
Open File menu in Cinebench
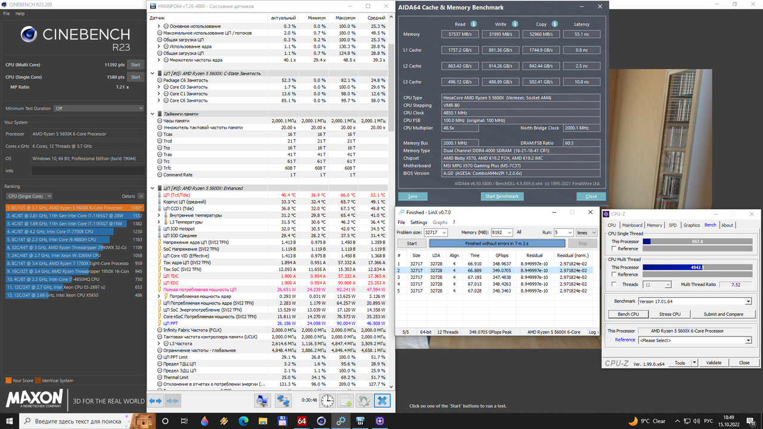pyautogui.click(x=6, y=13)
